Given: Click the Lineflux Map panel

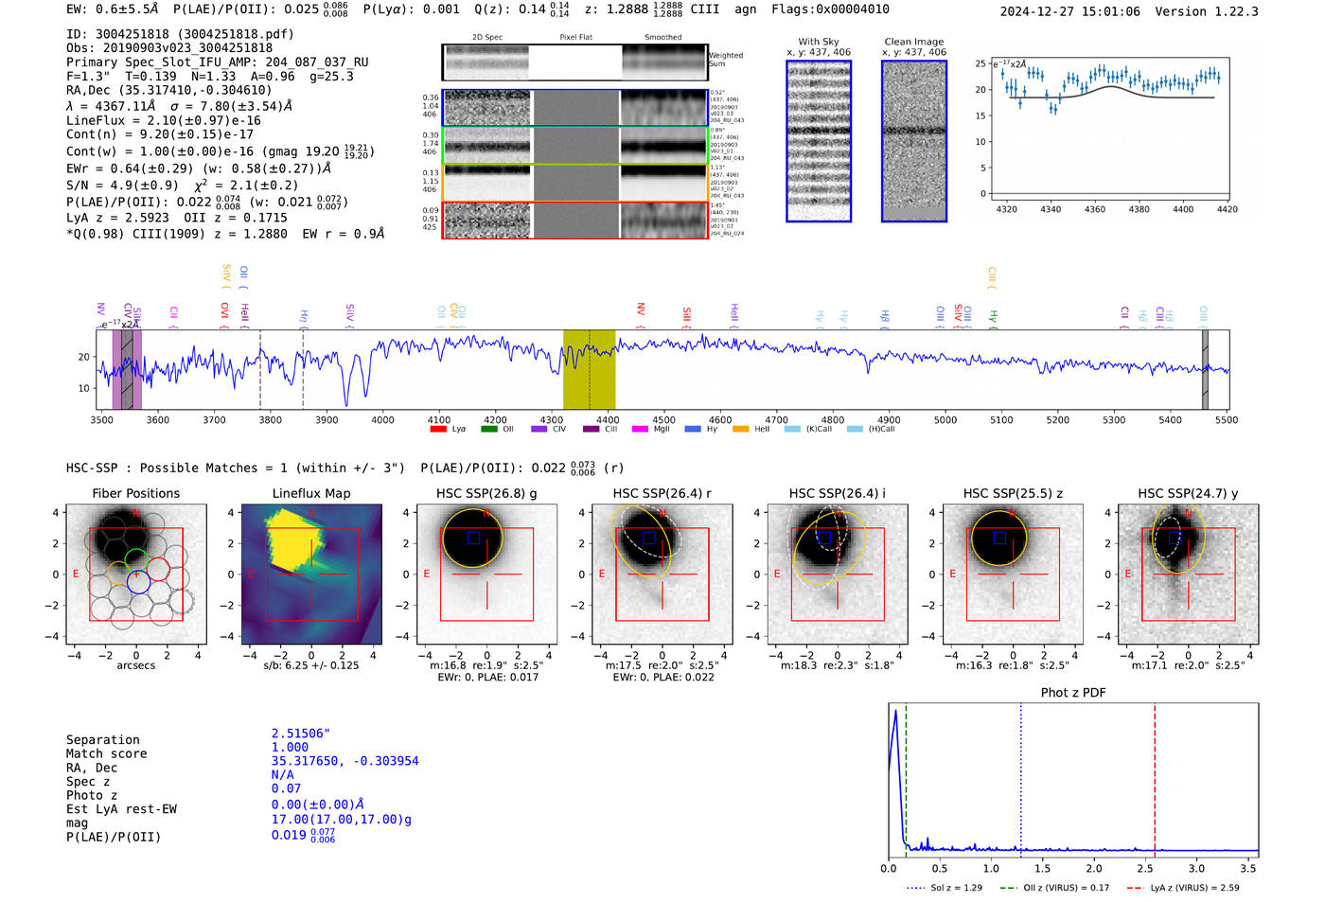Looking at the screenshot, I should (311, 574).
